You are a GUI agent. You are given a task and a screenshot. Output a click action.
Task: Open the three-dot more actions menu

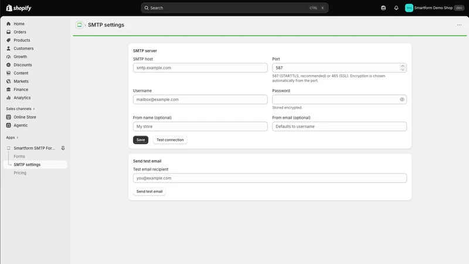tap(459, 25)
